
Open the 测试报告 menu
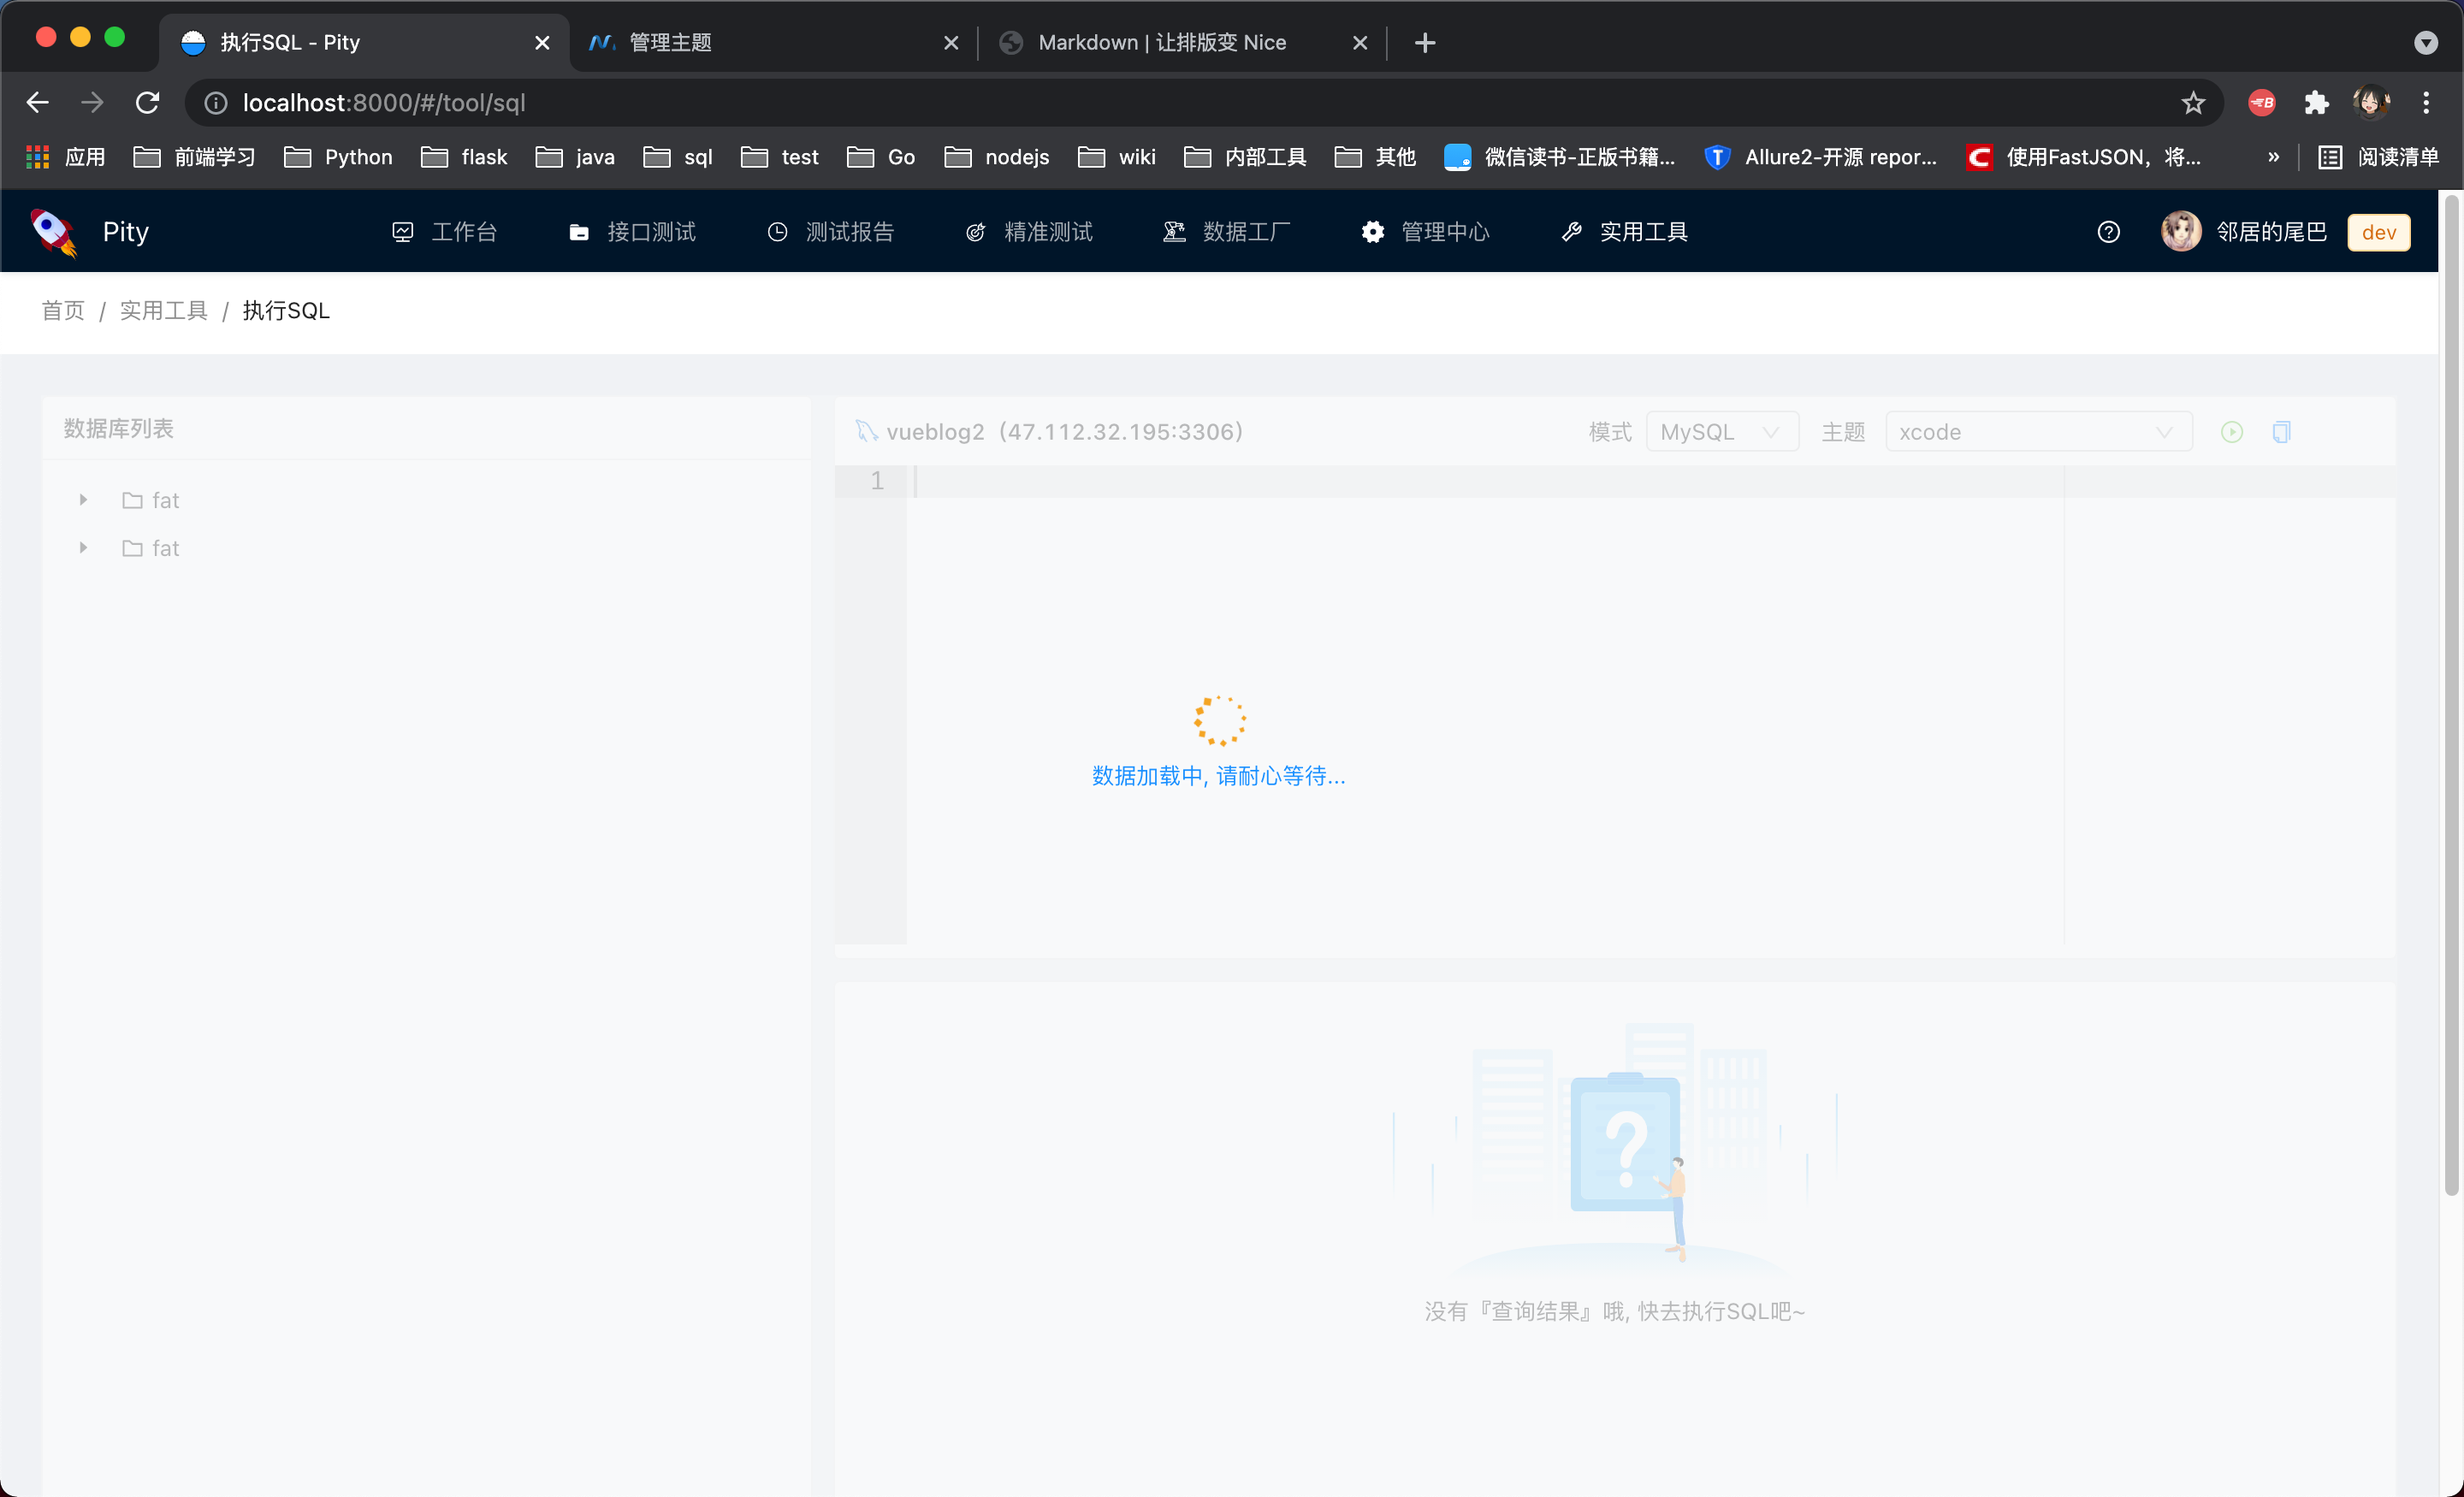[830, 232]
